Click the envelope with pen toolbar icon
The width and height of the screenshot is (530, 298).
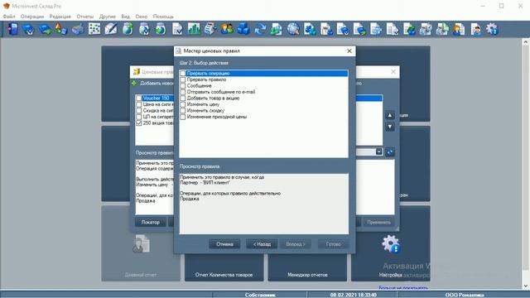pyautogui.click(x=111, y=30)
